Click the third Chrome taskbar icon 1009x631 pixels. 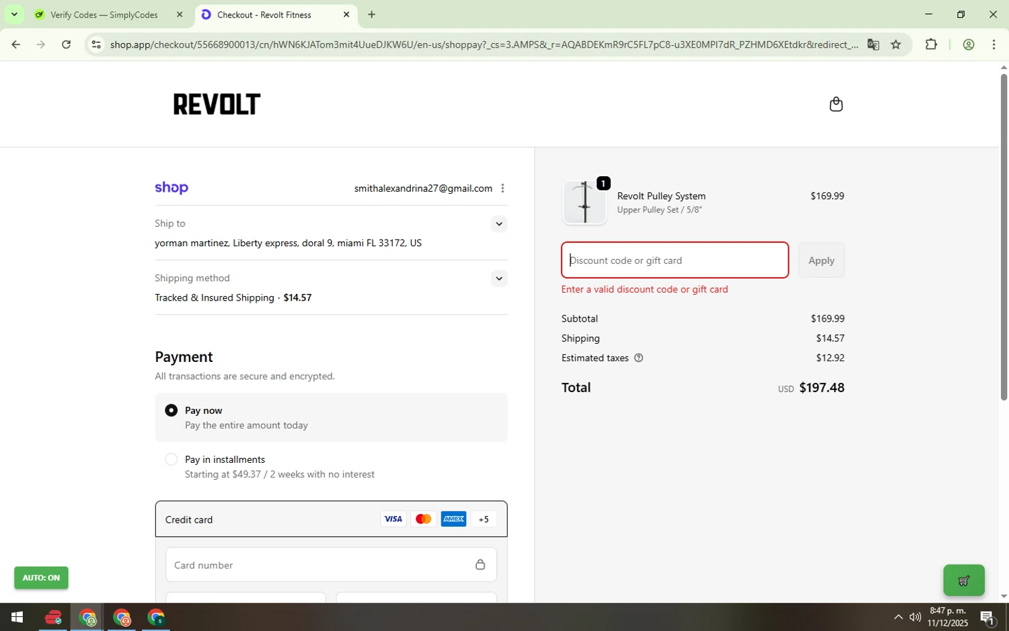pos(156,617)
